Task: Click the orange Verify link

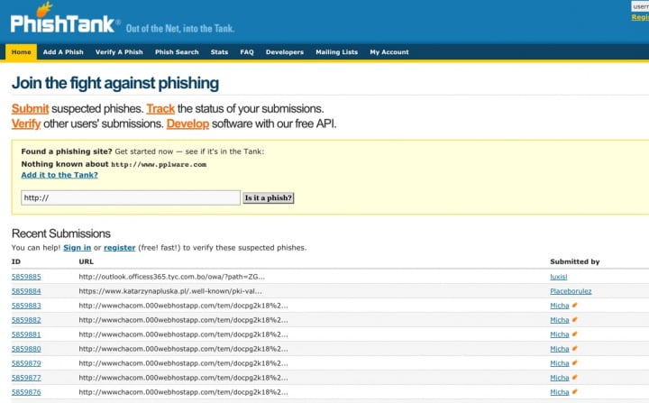Action: click(26, 124)
